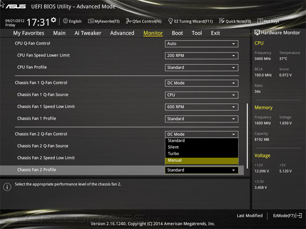Viewport: 306px width, 229px height.
Task: Click the Vcore value 0.972 V
Action: 285,75
